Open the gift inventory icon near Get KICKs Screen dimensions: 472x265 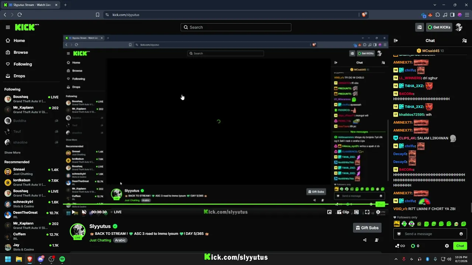tap(420, 27)
